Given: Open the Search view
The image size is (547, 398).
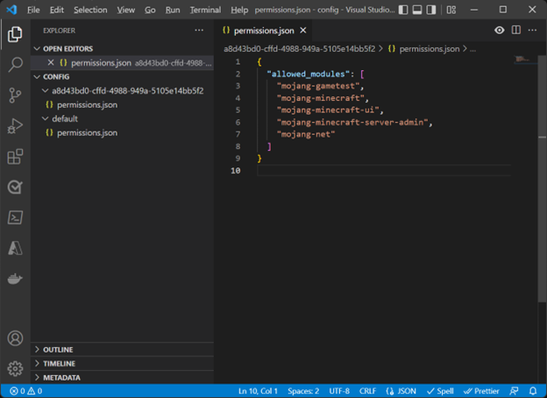Looking at the screenshot, I should (x=15, y=65).
